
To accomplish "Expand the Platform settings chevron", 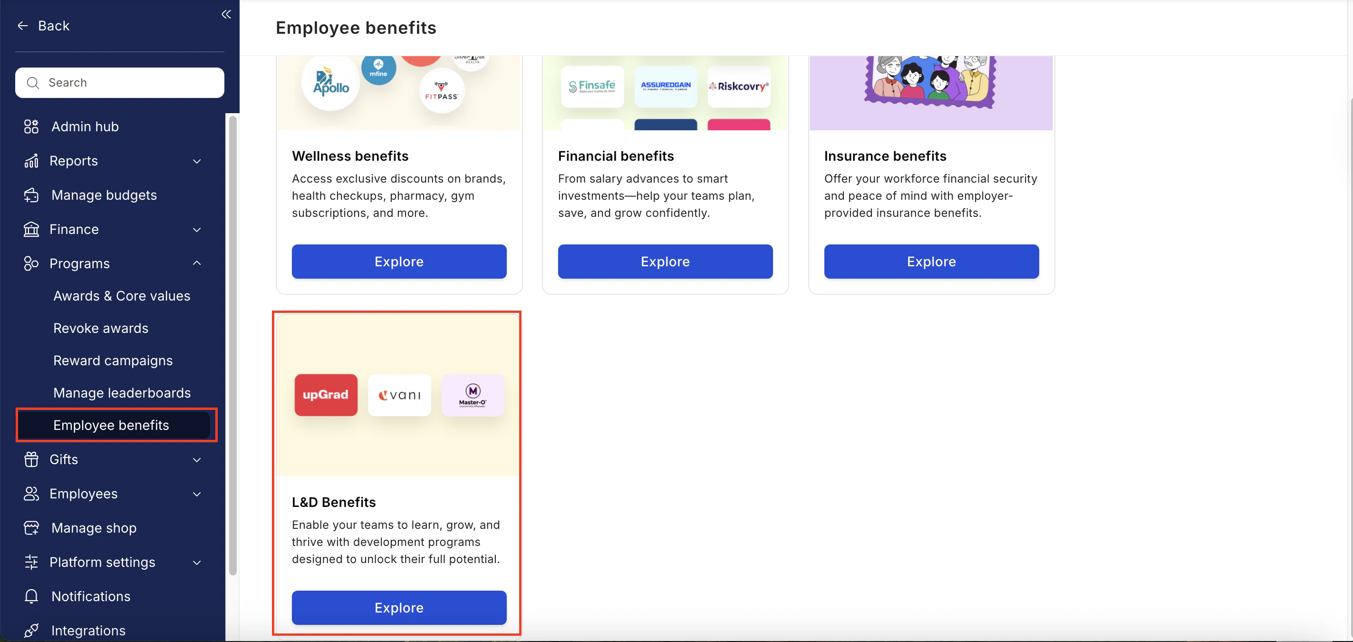I will coord(197,563).
